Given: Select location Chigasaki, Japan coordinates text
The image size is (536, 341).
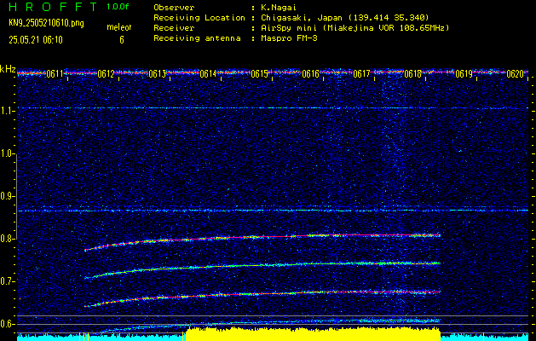Looking at the screenshot, I should 345,18.
